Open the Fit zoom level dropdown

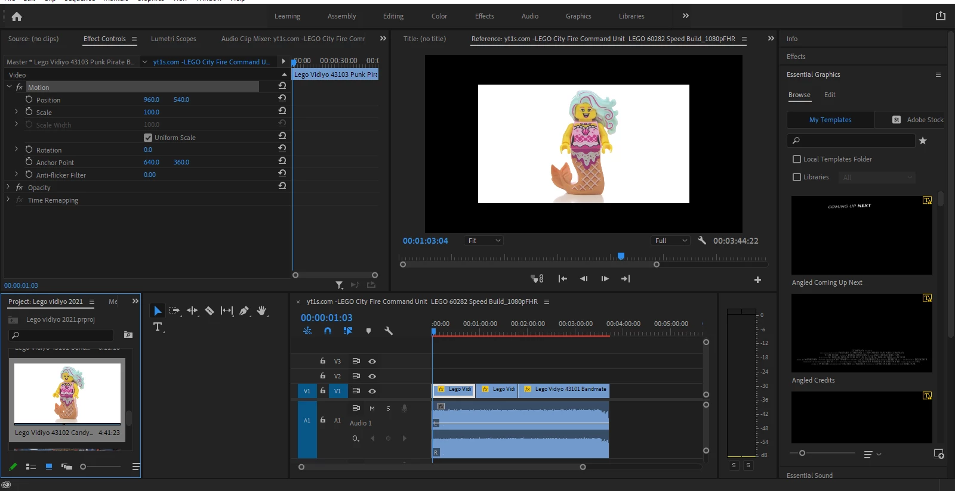(484, 241)
